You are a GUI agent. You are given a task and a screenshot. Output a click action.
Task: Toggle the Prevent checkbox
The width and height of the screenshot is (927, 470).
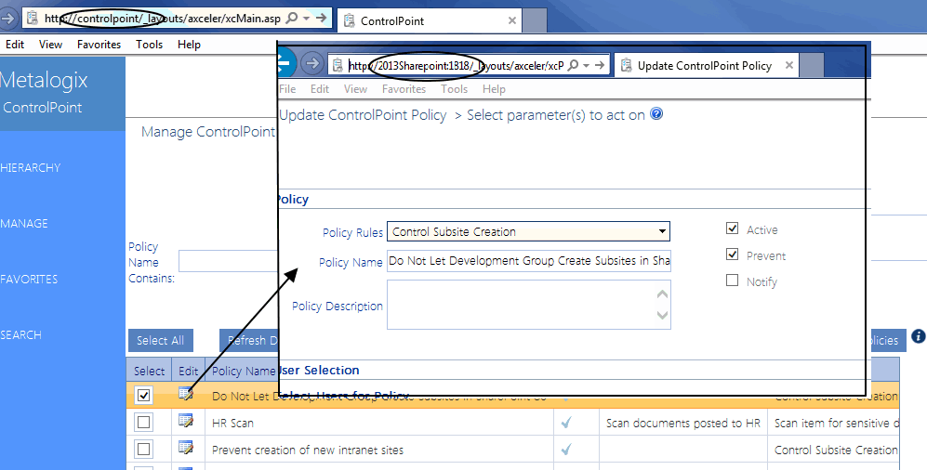click(732, 254)
